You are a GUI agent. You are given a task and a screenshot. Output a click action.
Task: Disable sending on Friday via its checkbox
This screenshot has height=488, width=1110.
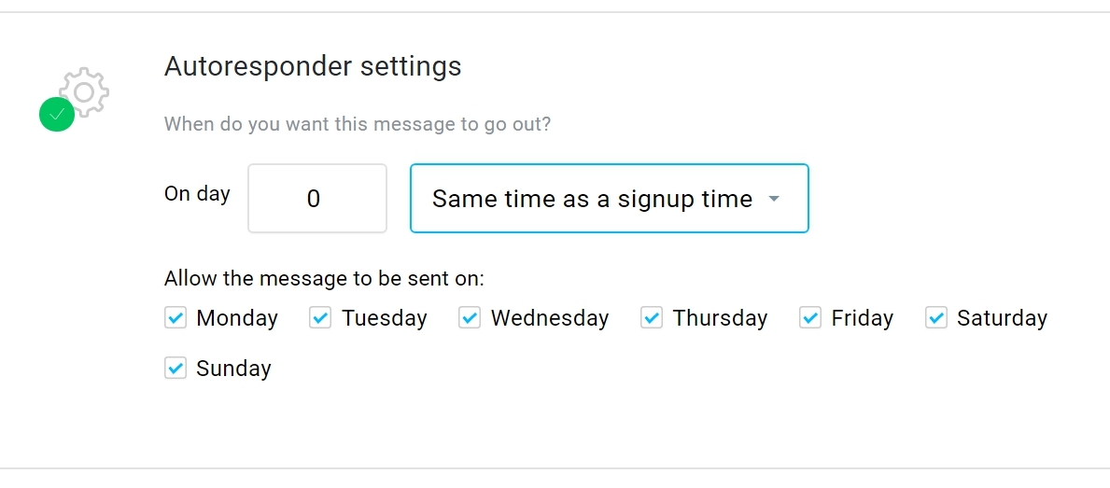(x=809, y=317)
